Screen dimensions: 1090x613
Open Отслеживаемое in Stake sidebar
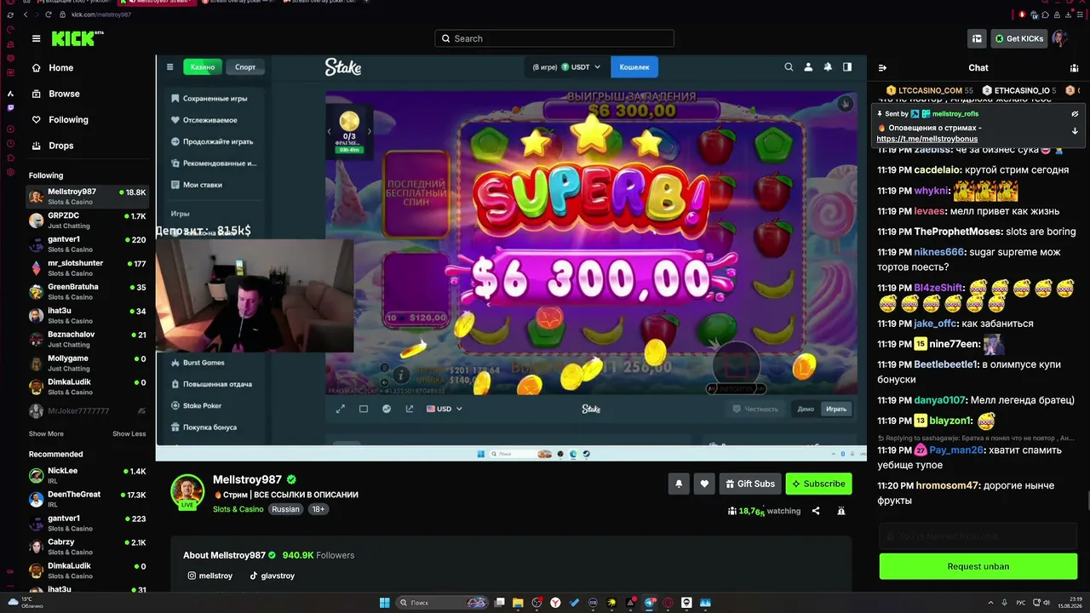(x=204, y=120)
